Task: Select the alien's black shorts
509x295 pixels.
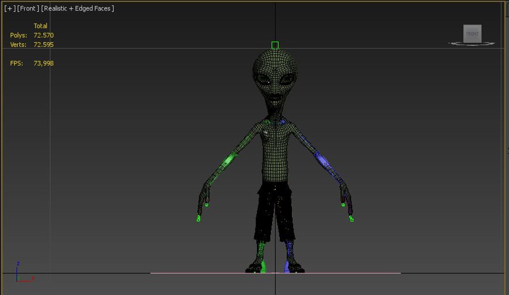Action: (275, 212)
